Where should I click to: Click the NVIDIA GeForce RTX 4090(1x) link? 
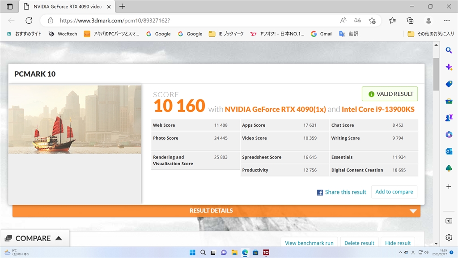(275, 109)
